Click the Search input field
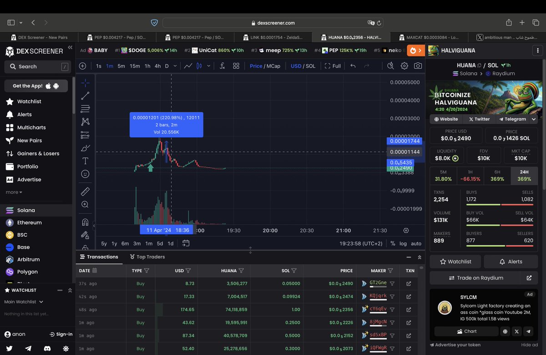This screenshot has width=546, height=355. point(38,67)
